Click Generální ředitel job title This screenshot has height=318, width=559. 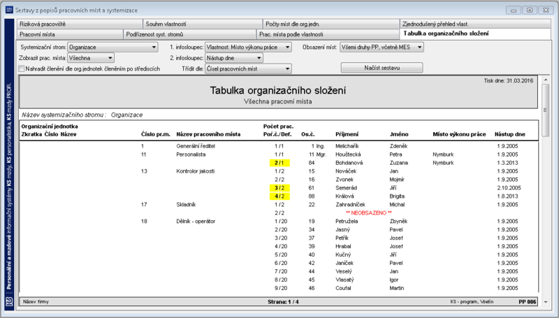(x=196, y=146)
